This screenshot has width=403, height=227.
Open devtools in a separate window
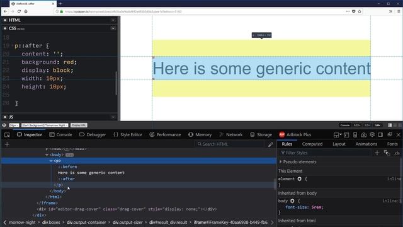[390, 134]
